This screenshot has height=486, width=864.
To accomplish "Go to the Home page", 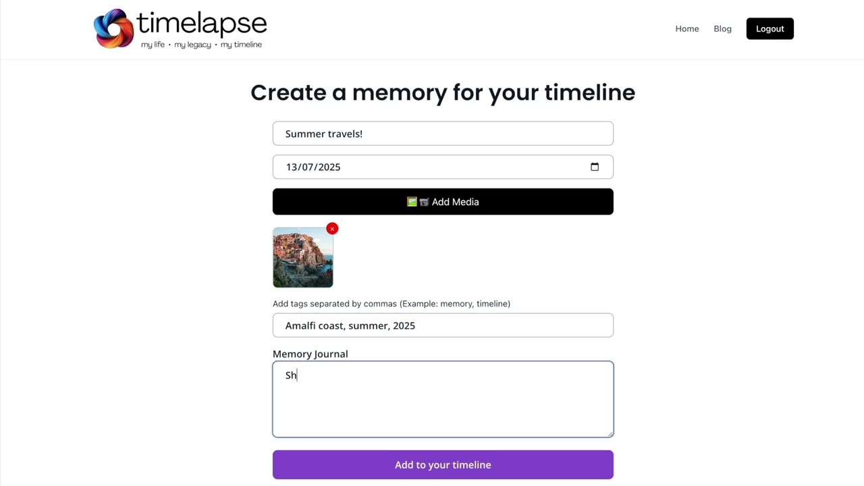I will click(x=686, y=29).
